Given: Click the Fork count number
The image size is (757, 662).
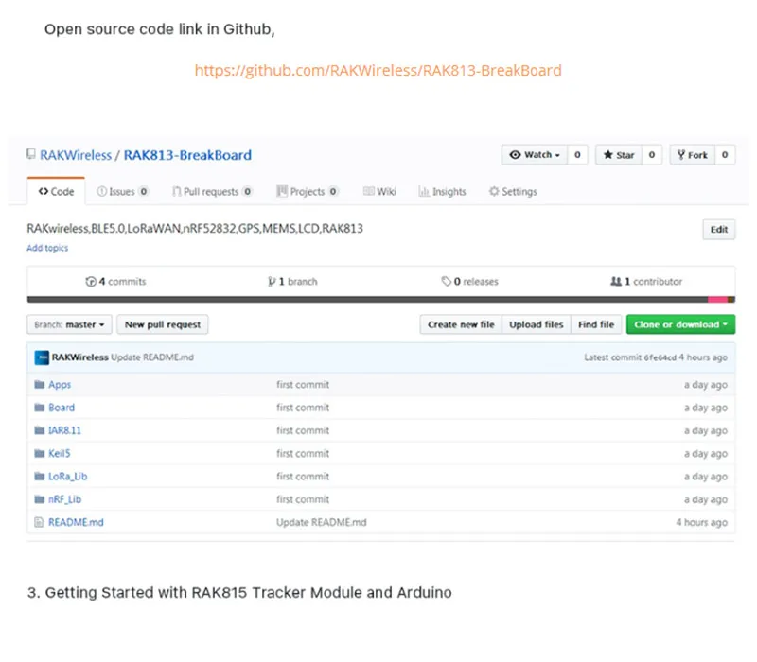Looking at the screenshot, I should coord(725,155).
